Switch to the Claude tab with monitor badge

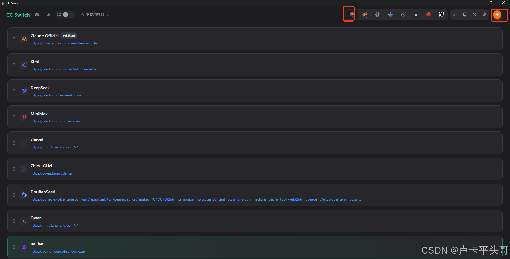365,15
